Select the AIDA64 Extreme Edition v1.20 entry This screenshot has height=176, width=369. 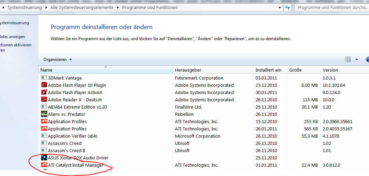point(77,107)
